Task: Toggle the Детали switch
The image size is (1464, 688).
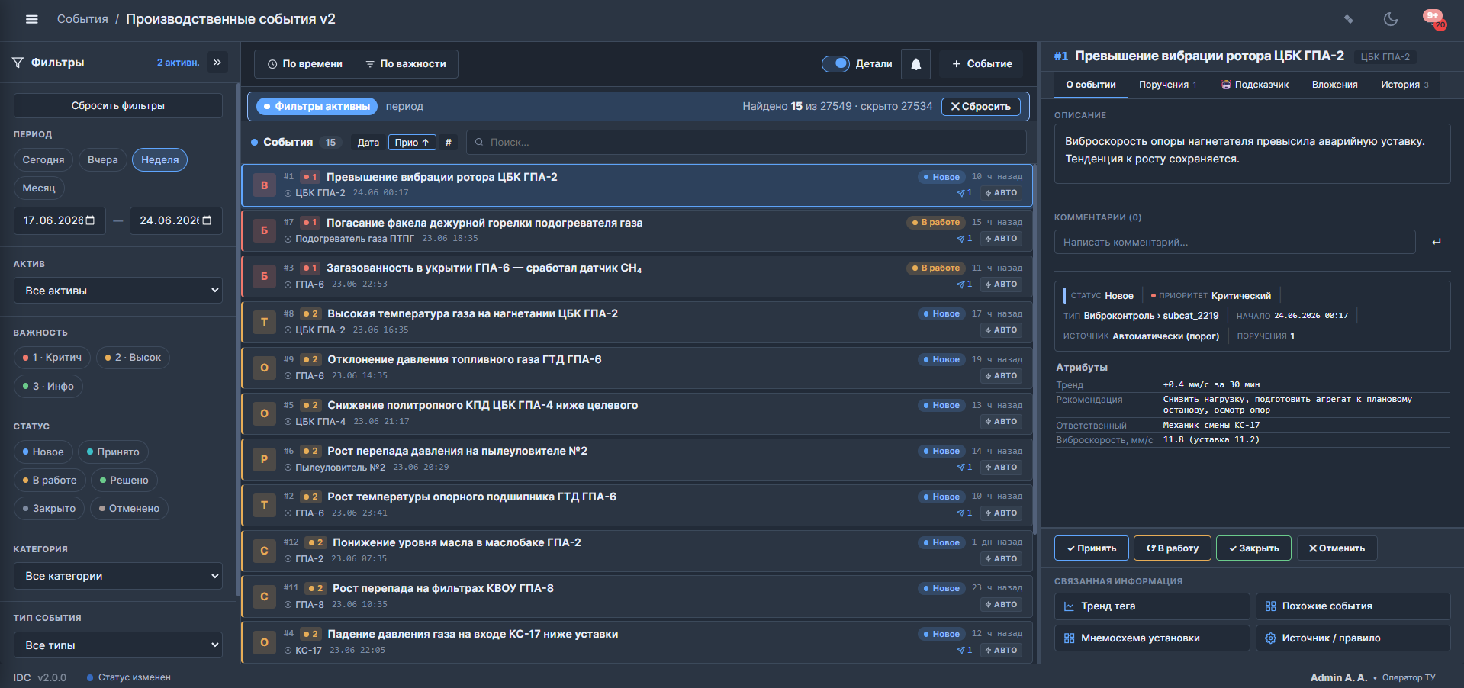Action: click(835, 64)
